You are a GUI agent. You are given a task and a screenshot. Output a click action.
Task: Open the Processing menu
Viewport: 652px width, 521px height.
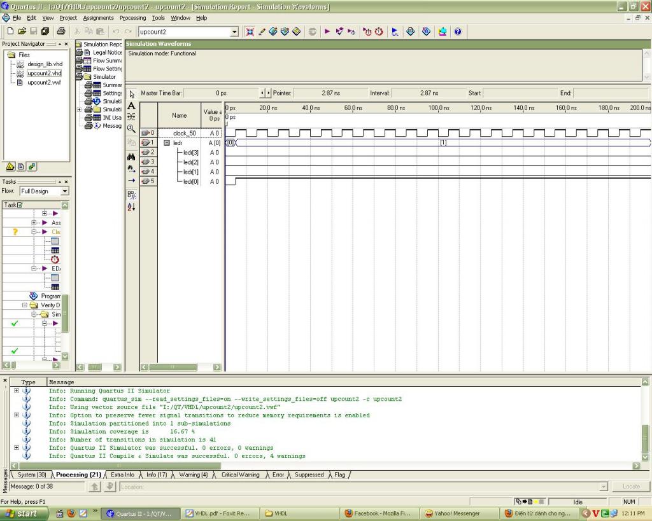click(x=132, y=18)
